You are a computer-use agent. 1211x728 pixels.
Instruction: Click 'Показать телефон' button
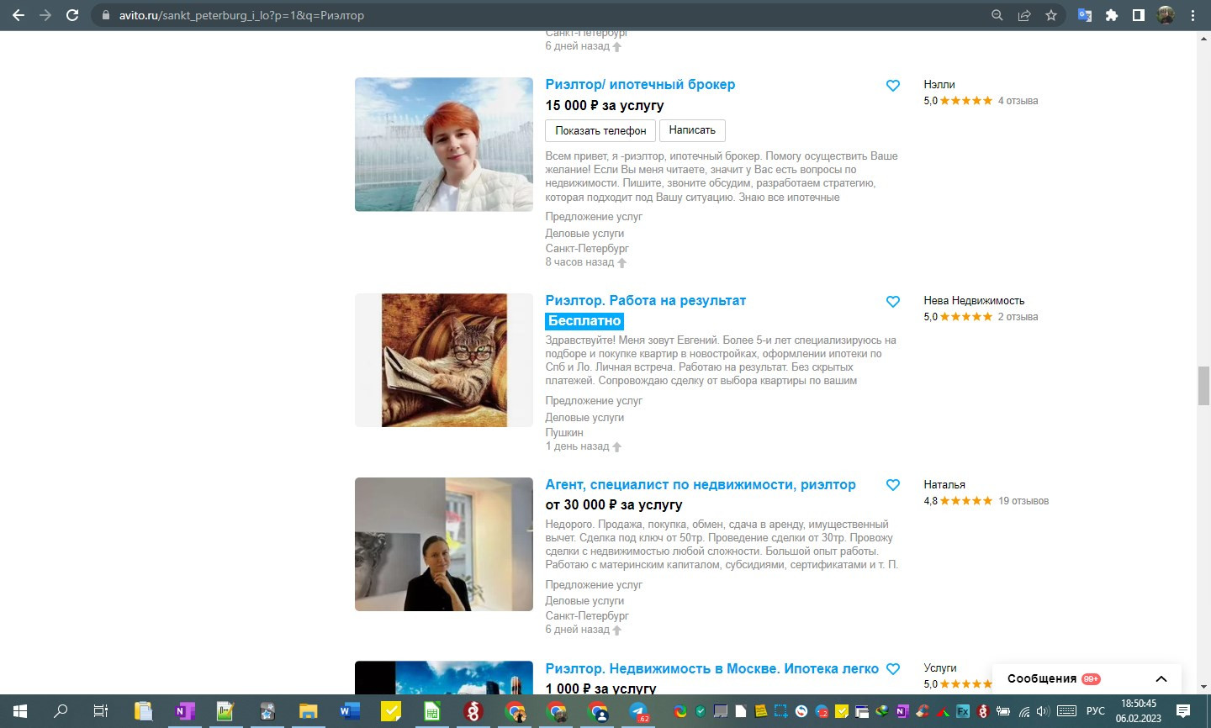(600, 130)
